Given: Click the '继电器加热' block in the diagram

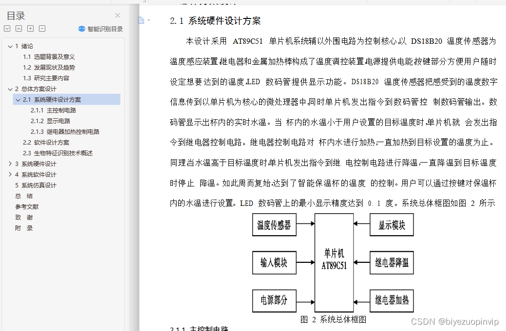Looking at the screenshot, I should coord(392,300).
